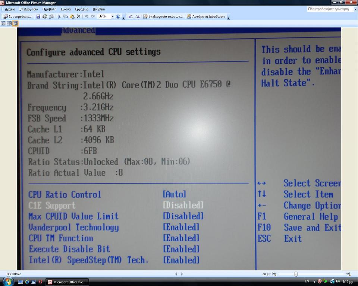Open the Εικόνα menu

tap(66, 9)
